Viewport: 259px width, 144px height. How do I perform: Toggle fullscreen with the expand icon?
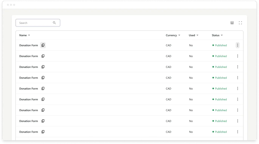click(x=240, y=23)
